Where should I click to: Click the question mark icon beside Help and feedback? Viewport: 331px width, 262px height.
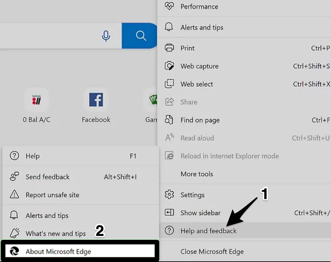tap(169, 231)
